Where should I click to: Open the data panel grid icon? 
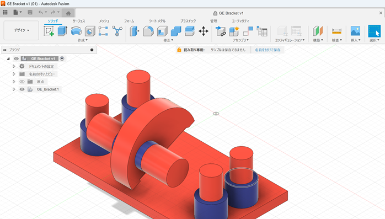[x=5, y=12]
